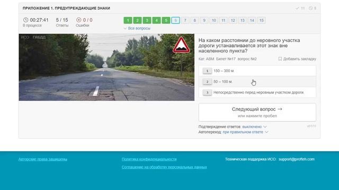Click the arrow in Следующий вопрос button
The image size is (339, 190).
click(280, 109)
